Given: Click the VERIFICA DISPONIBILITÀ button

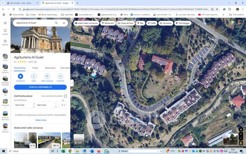Looking at the screenshot, I should [40, 87].
